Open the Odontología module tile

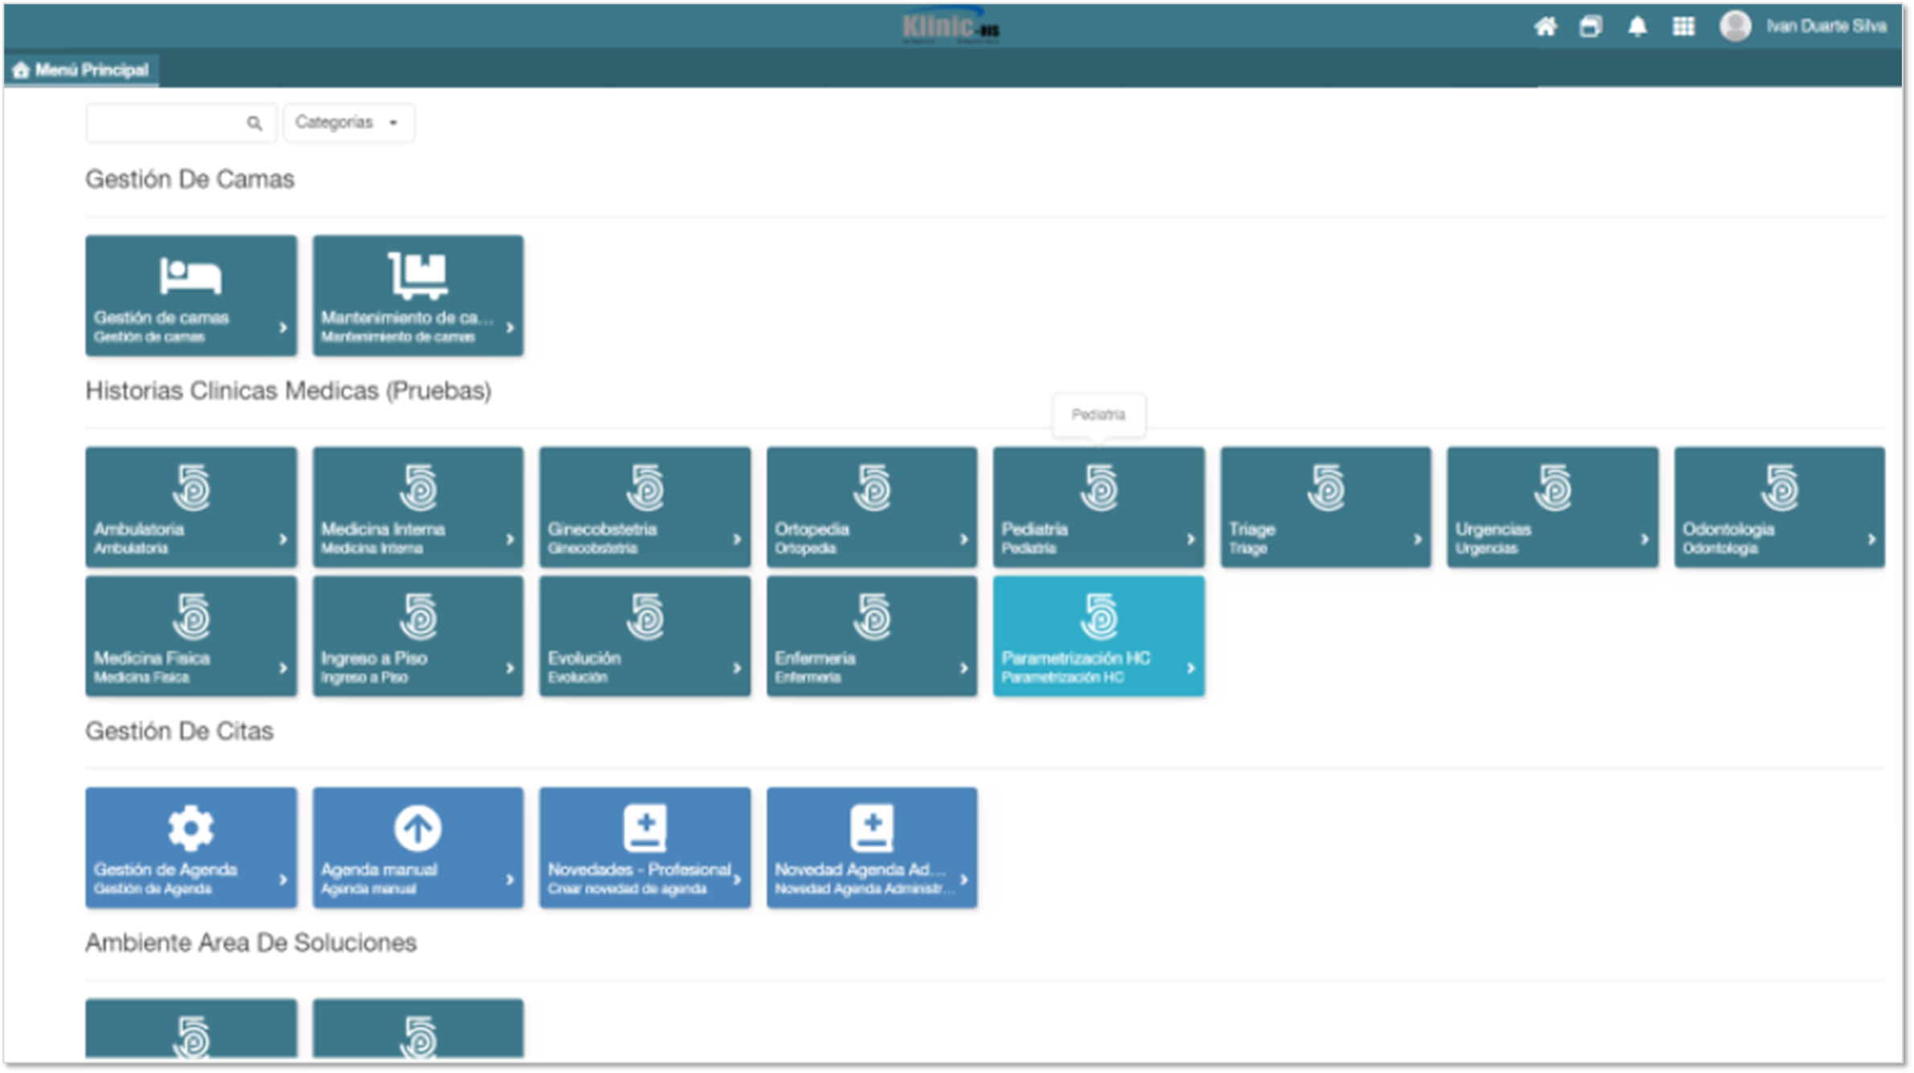[x=1779, y=507]
